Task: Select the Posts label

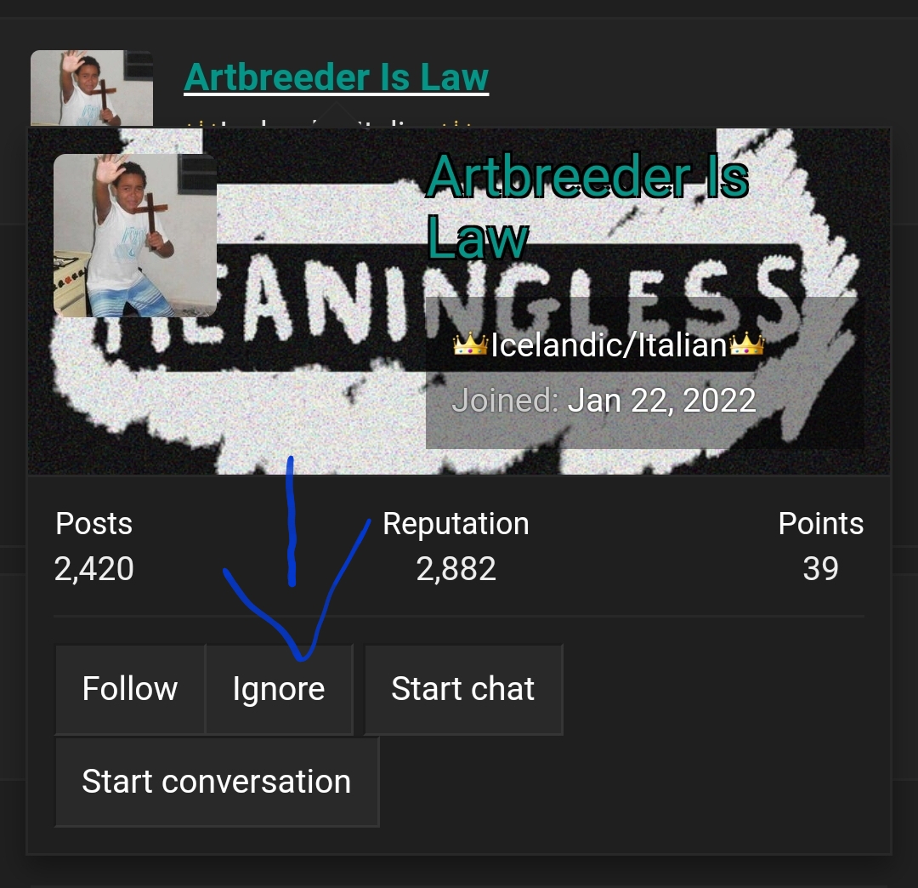Action: point(93,523)
